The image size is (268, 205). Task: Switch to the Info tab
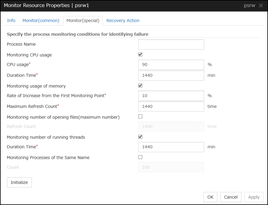coord(11,20)
